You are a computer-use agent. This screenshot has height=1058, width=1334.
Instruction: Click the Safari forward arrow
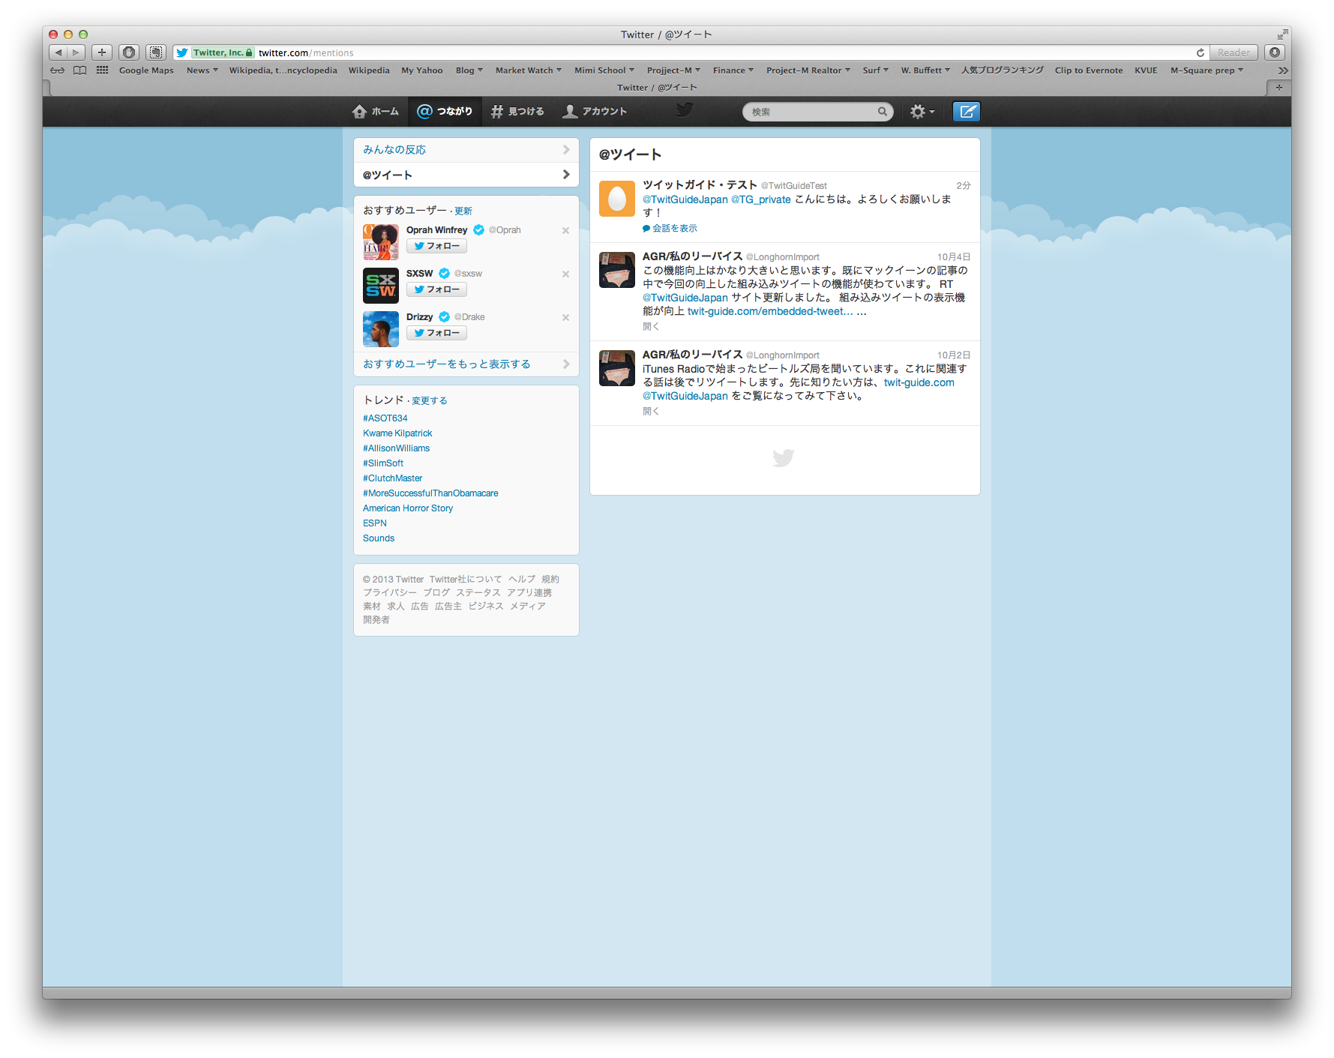[x=76, y=52]
